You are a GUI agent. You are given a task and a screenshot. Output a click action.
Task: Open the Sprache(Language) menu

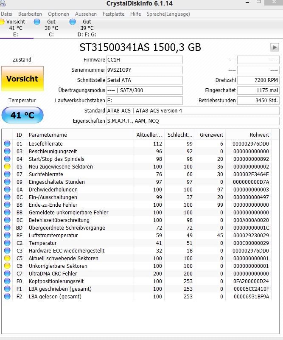(168, 14)
